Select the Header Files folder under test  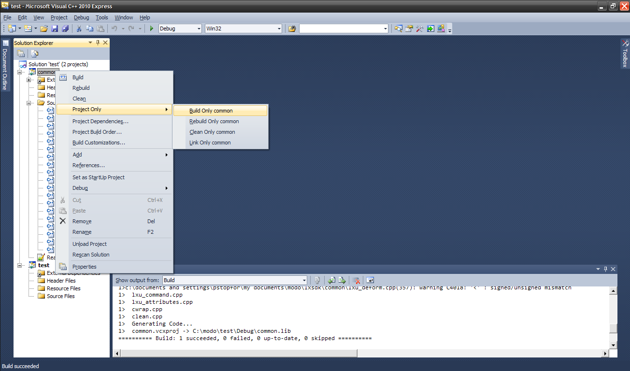coord(61,281)
